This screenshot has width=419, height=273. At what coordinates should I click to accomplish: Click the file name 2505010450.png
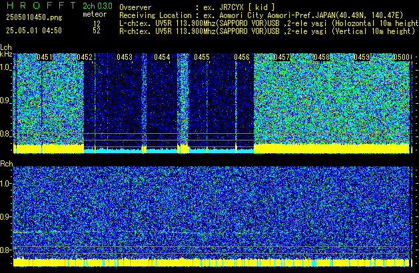(34, 17)
